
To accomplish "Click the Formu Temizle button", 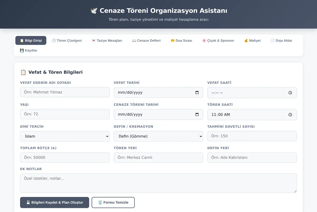I will (x=113, y=203).
